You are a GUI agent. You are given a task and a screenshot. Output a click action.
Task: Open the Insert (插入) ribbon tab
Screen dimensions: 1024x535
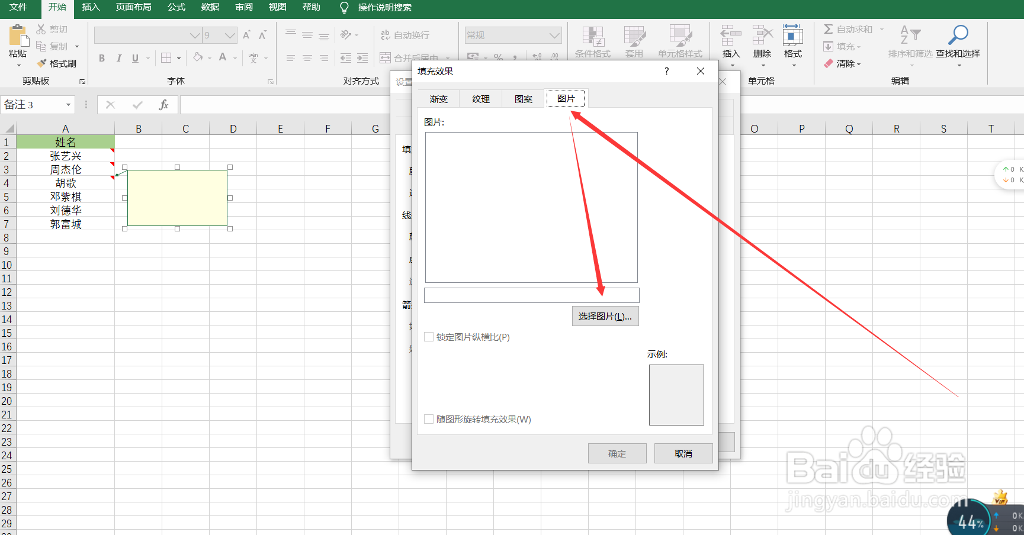point(91,7)
